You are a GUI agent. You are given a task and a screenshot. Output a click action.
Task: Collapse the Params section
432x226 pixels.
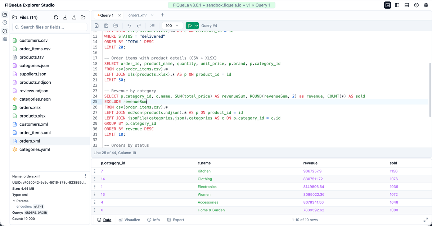[20, 201]
